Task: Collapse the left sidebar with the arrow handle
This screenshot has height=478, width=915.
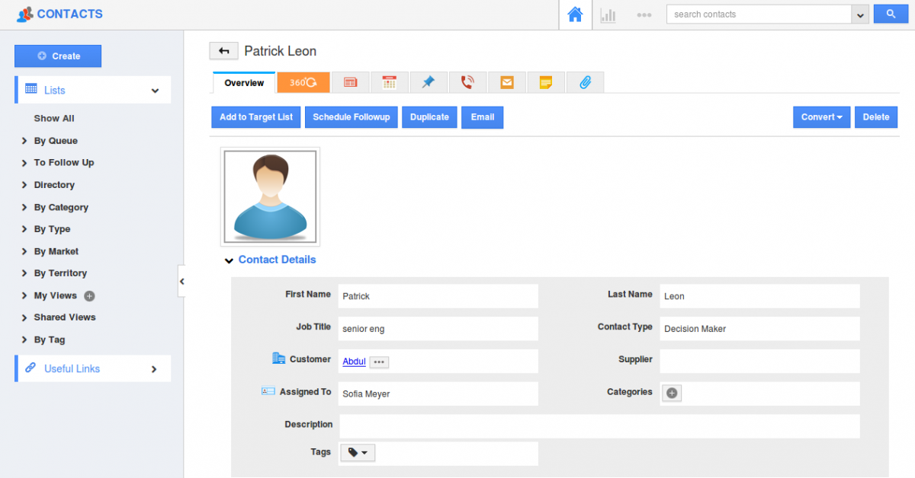Action: pyautogui.click(x=182, y=281)
